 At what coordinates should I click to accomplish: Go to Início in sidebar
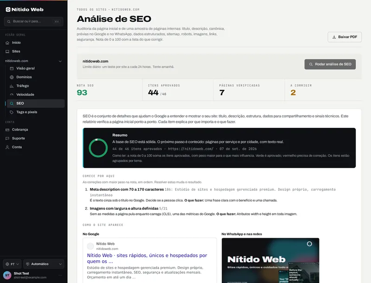click(34, 43)
